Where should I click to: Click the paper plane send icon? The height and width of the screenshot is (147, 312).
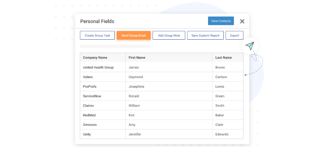coord(250,46)
